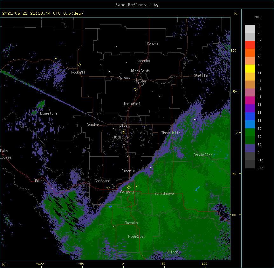Click the Airdrie label

point(128,171)
